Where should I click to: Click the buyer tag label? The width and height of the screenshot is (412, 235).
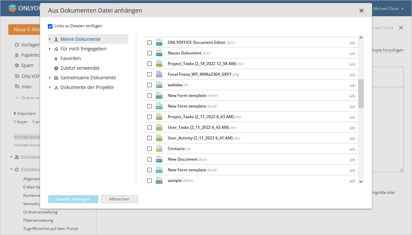pos(22,122)
